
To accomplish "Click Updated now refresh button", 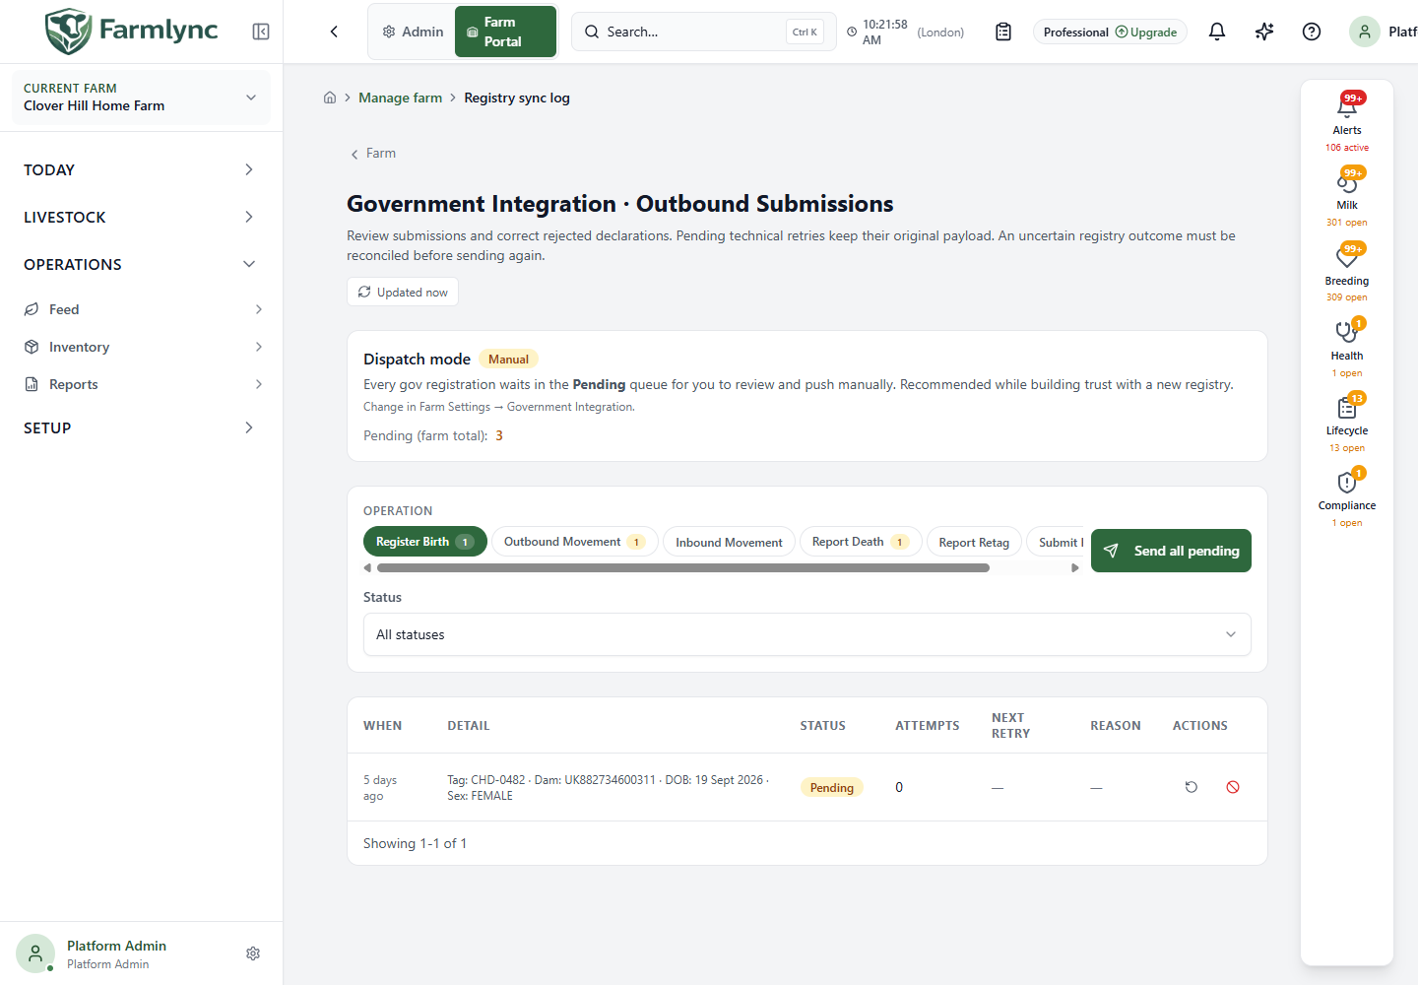I will [403, 292].
